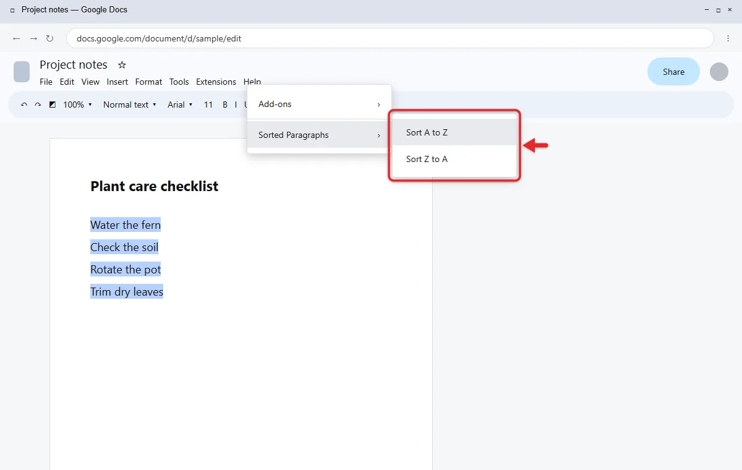Choose Sort Z to A

(454, 159)
